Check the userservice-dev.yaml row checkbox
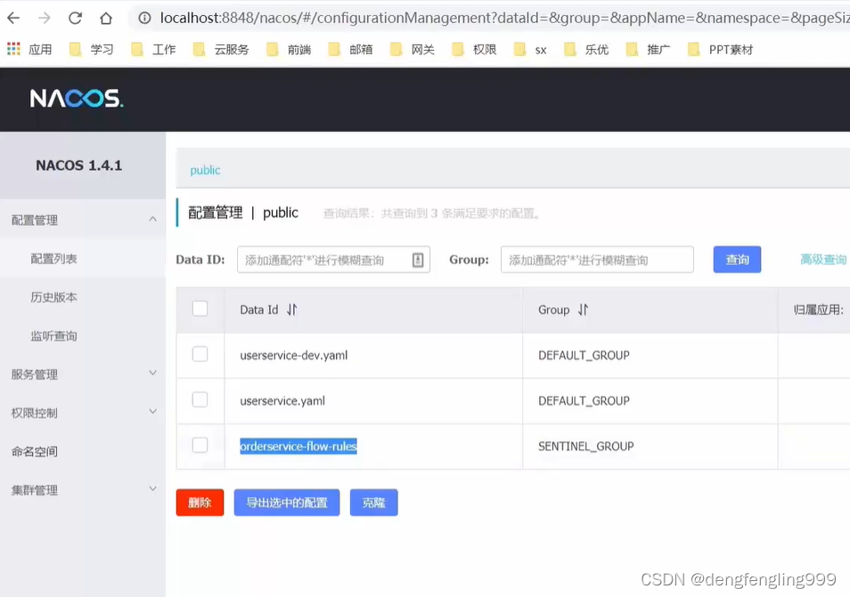Screen dimensions: 850x597 click(200, 354)
